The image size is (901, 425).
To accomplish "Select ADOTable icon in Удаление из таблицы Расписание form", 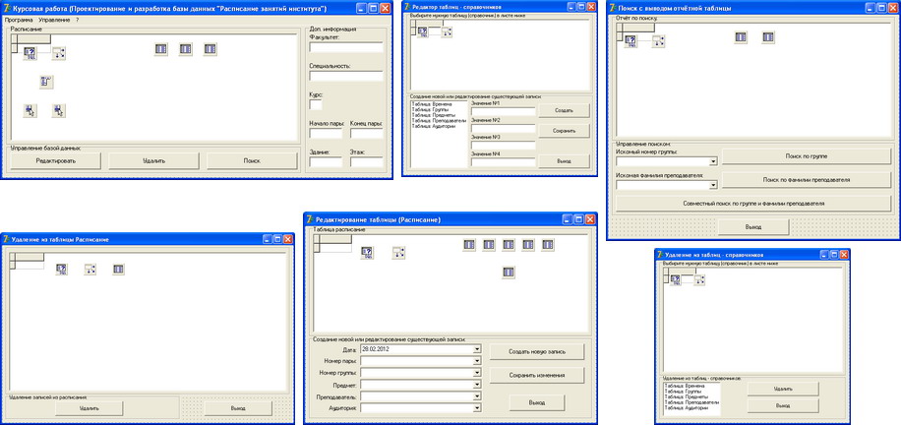I will pyautogui.click(x=118, y=269).
